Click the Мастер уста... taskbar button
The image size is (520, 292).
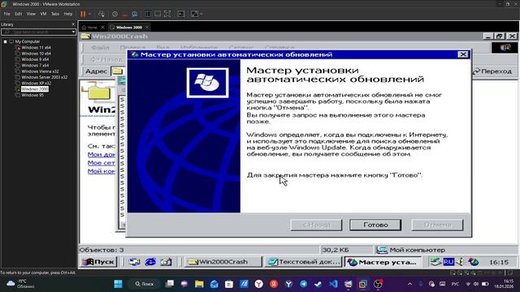pyautogui.click(x=383, y=262)
